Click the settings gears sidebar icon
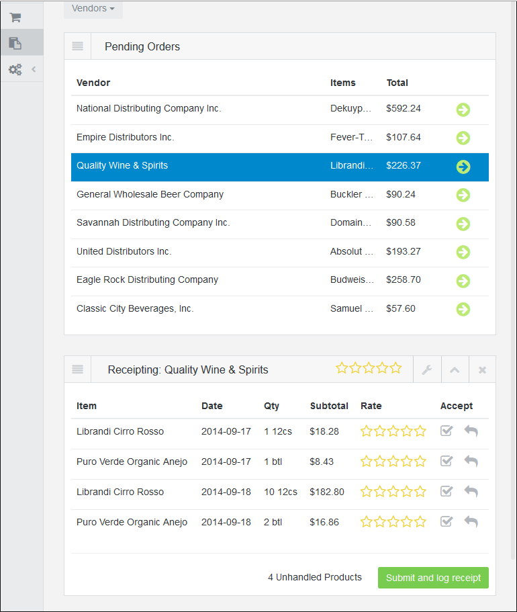Screen dimensions: 517x612 [15, 69]
